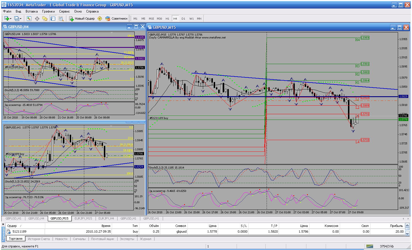Switch the chart to the MN timeframe

(x=199, y=19)
